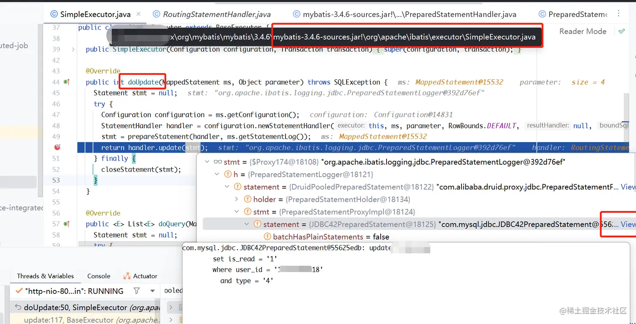The image size is (636, 324).
Task: Open the RoutingStatementHandler.java tab
Action: click(212, 14)
